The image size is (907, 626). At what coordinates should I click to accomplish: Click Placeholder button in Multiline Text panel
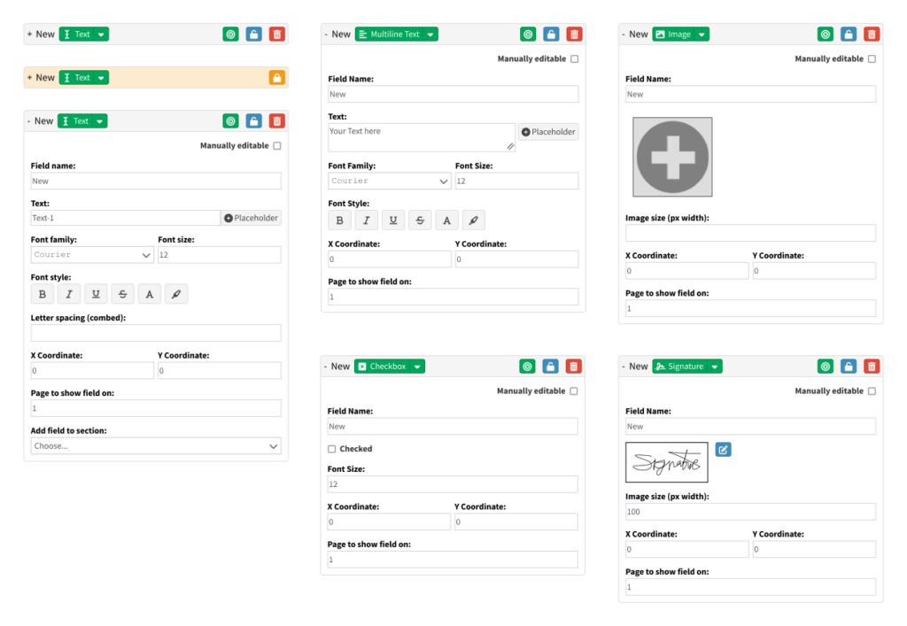pyautogui.click(x=548, y=132)
